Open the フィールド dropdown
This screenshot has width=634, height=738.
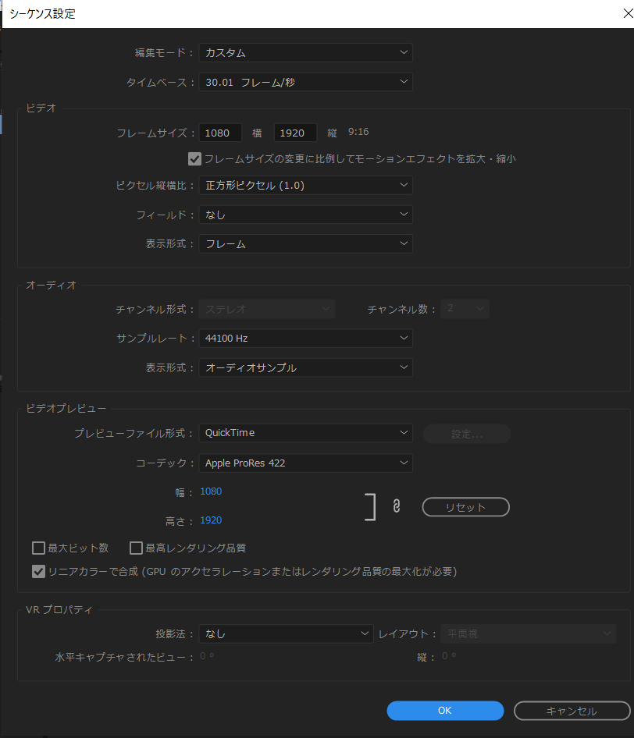tap(305, 215)
